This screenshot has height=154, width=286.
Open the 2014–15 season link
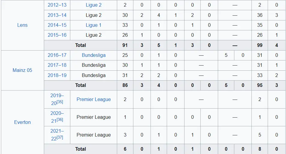point(57,25)
